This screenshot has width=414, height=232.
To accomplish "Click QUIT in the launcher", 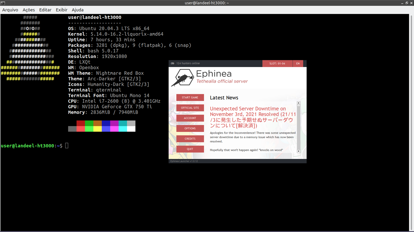I will pyautogui.click(x=190, y=149).
